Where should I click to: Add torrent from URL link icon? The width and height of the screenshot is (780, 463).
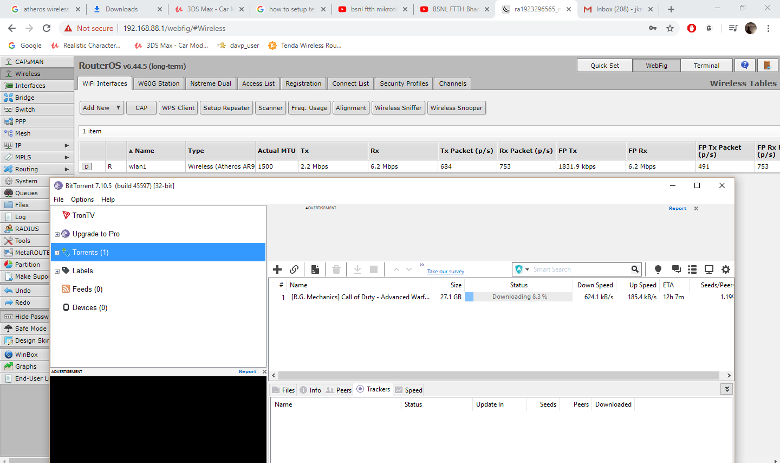[x=294, y=269]
